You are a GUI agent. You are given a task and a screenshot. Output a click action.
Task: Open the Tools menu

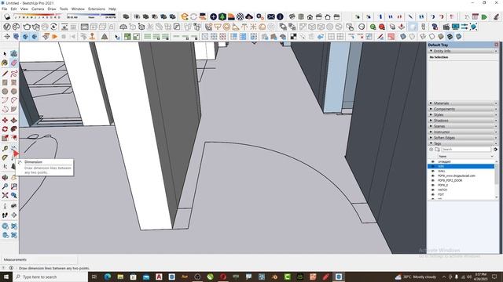pos(64,9)
